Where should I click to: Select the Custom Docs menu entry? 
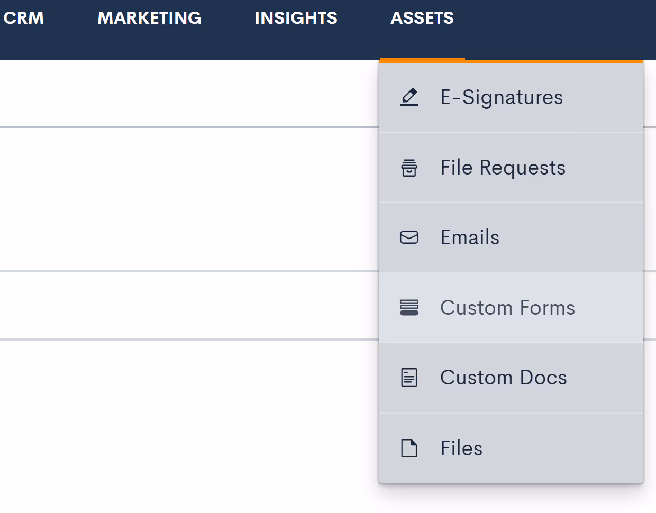(x=511, y=378)
